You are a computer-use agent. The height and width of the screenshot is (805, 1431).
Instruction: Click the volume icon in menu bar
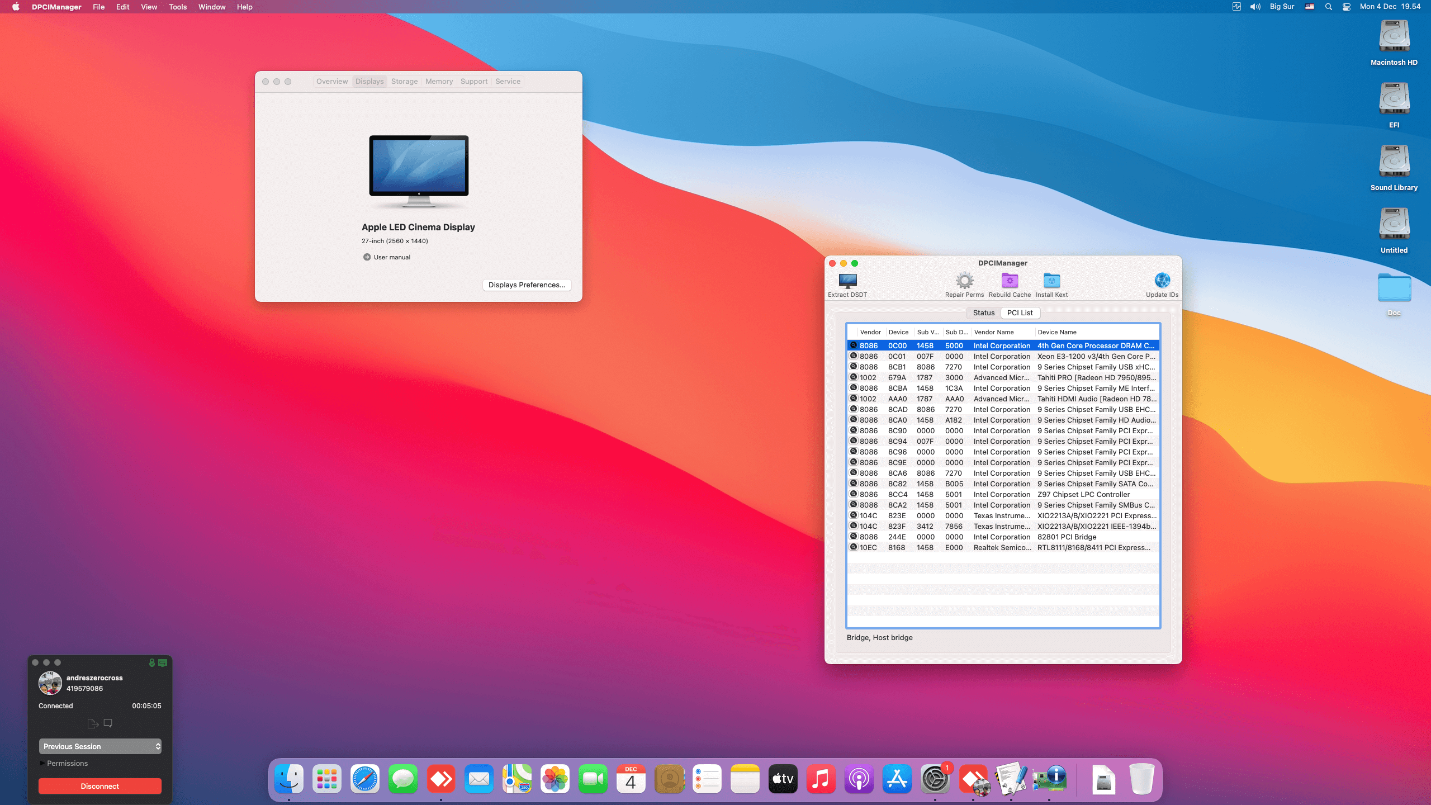coord(1255,7)
